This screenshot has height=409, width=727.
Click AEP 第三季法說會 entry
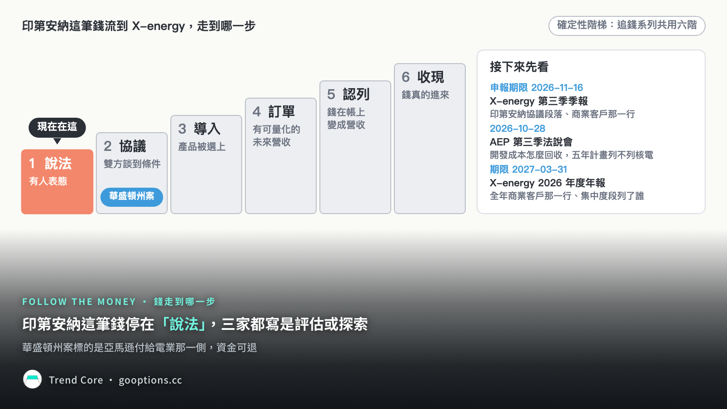(x=531, y=142)
